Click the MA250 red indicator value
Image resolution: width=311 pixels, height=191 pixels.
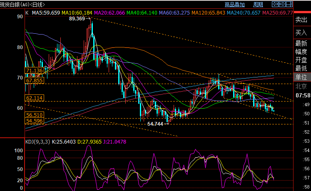[x=278, y=13]
